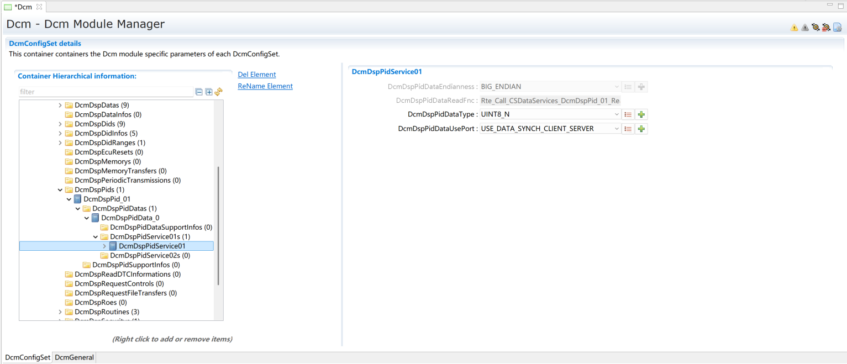Click the tree filter text field
This screenshot has height=364, width=847.
coord(105,92)
